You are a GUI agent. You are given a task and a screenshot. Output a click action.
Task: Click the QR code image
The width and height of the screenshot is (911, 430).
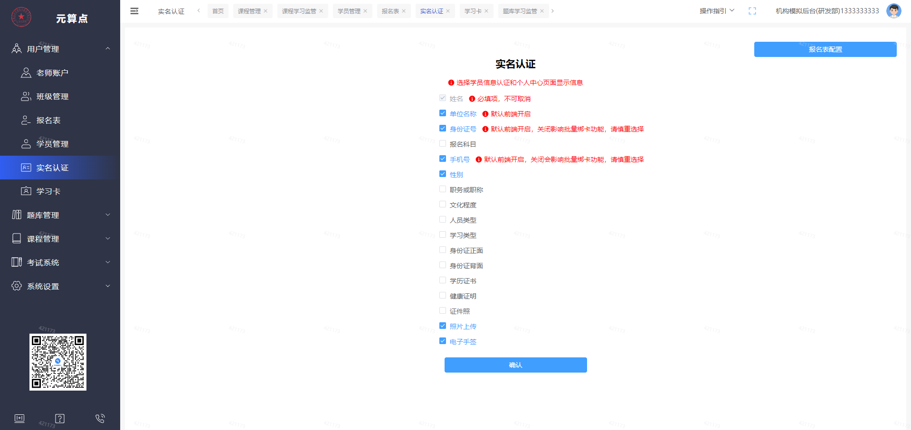(x=58, y=362)
